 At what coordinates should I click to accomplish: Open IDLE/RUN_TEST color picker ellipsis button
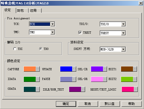click(83, 89)
